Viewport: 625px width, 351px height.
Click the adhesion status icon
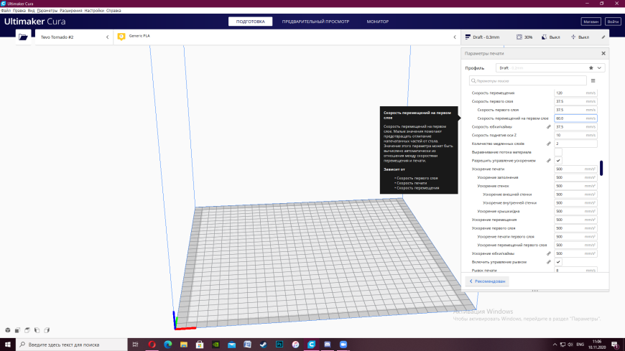pos(573,37)
